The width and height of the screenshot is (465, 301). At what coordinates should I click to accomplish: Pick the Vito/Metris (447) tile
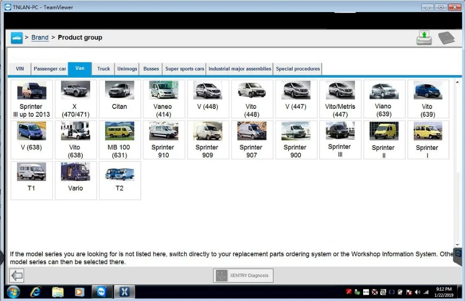click(x=340, y=99)
